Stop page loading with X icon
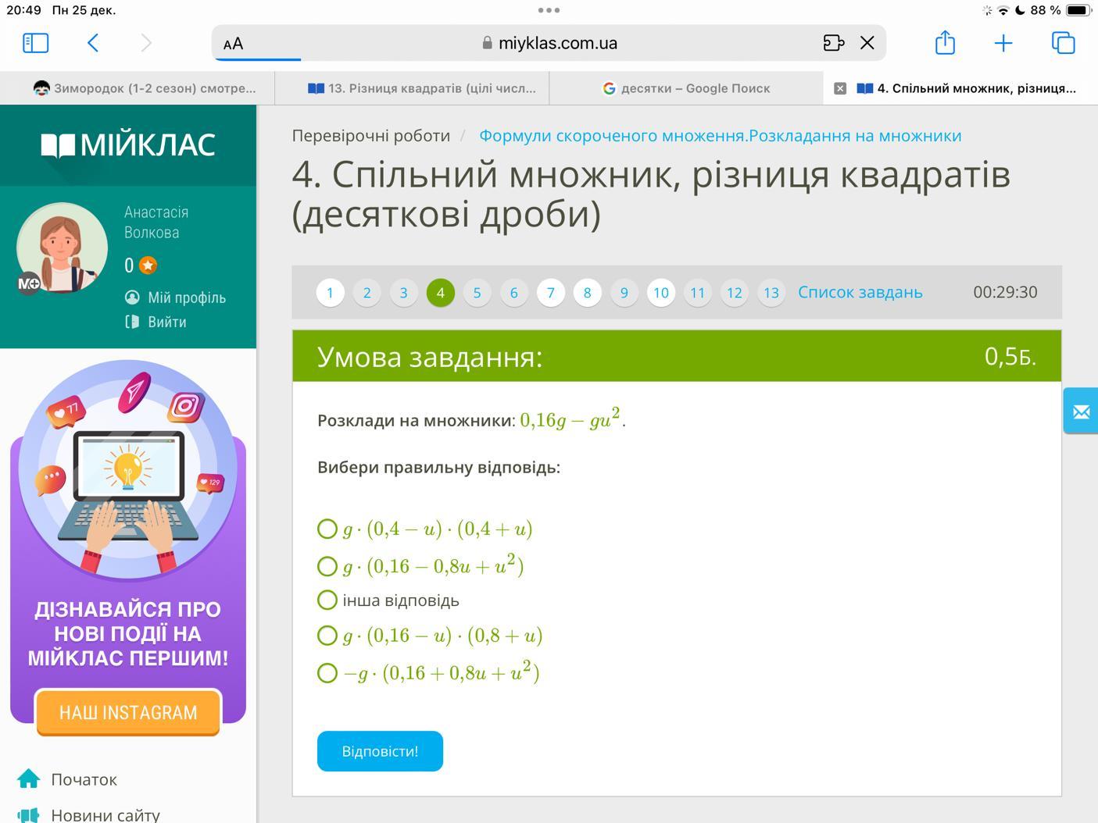Screen dimensions: 1098x823 tap(867, 43)
